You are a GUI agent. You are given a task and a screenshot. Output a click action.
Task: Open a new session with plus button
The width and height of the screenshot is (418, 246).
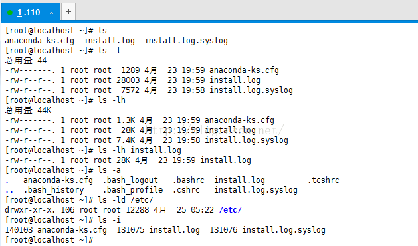click(68, 11)
